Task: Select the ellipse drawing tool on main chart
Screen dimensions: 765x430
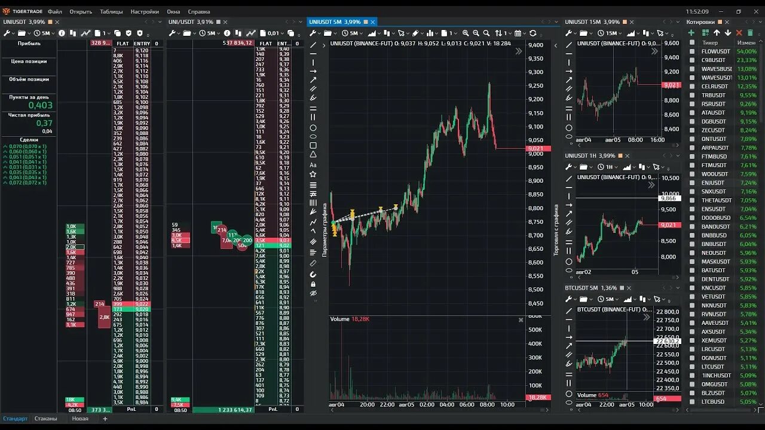Action: (x=313, y=137)
